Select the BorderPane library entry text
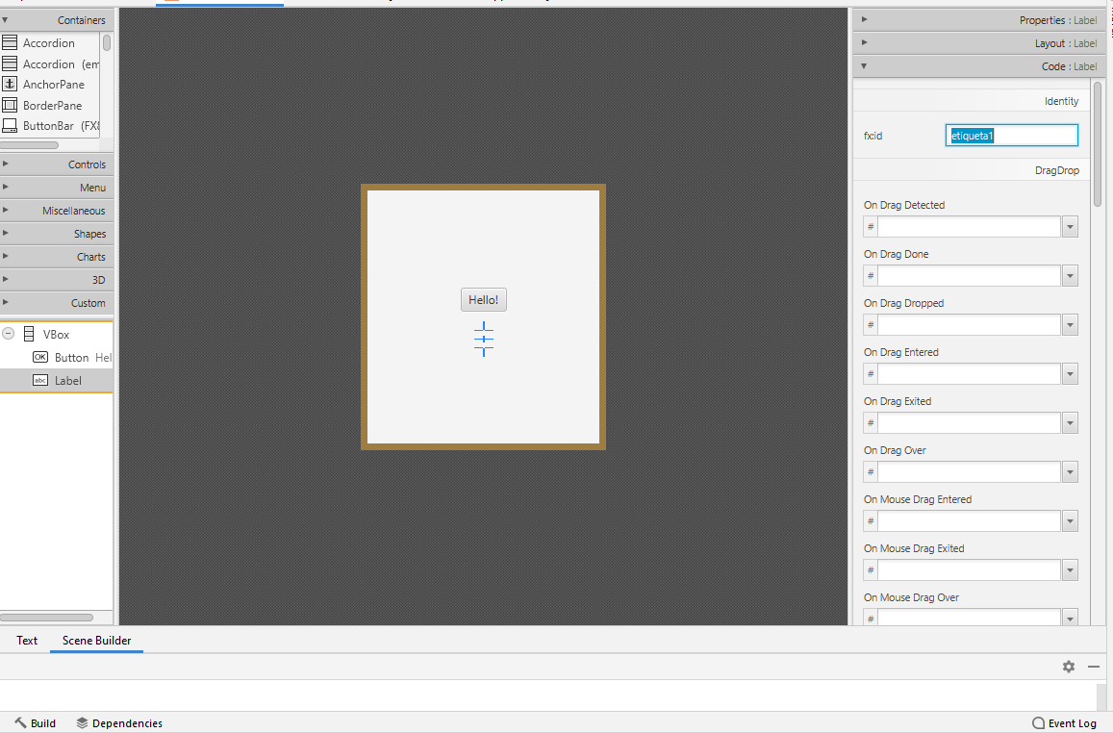The image size is (1113, 733). pos(52,105)
